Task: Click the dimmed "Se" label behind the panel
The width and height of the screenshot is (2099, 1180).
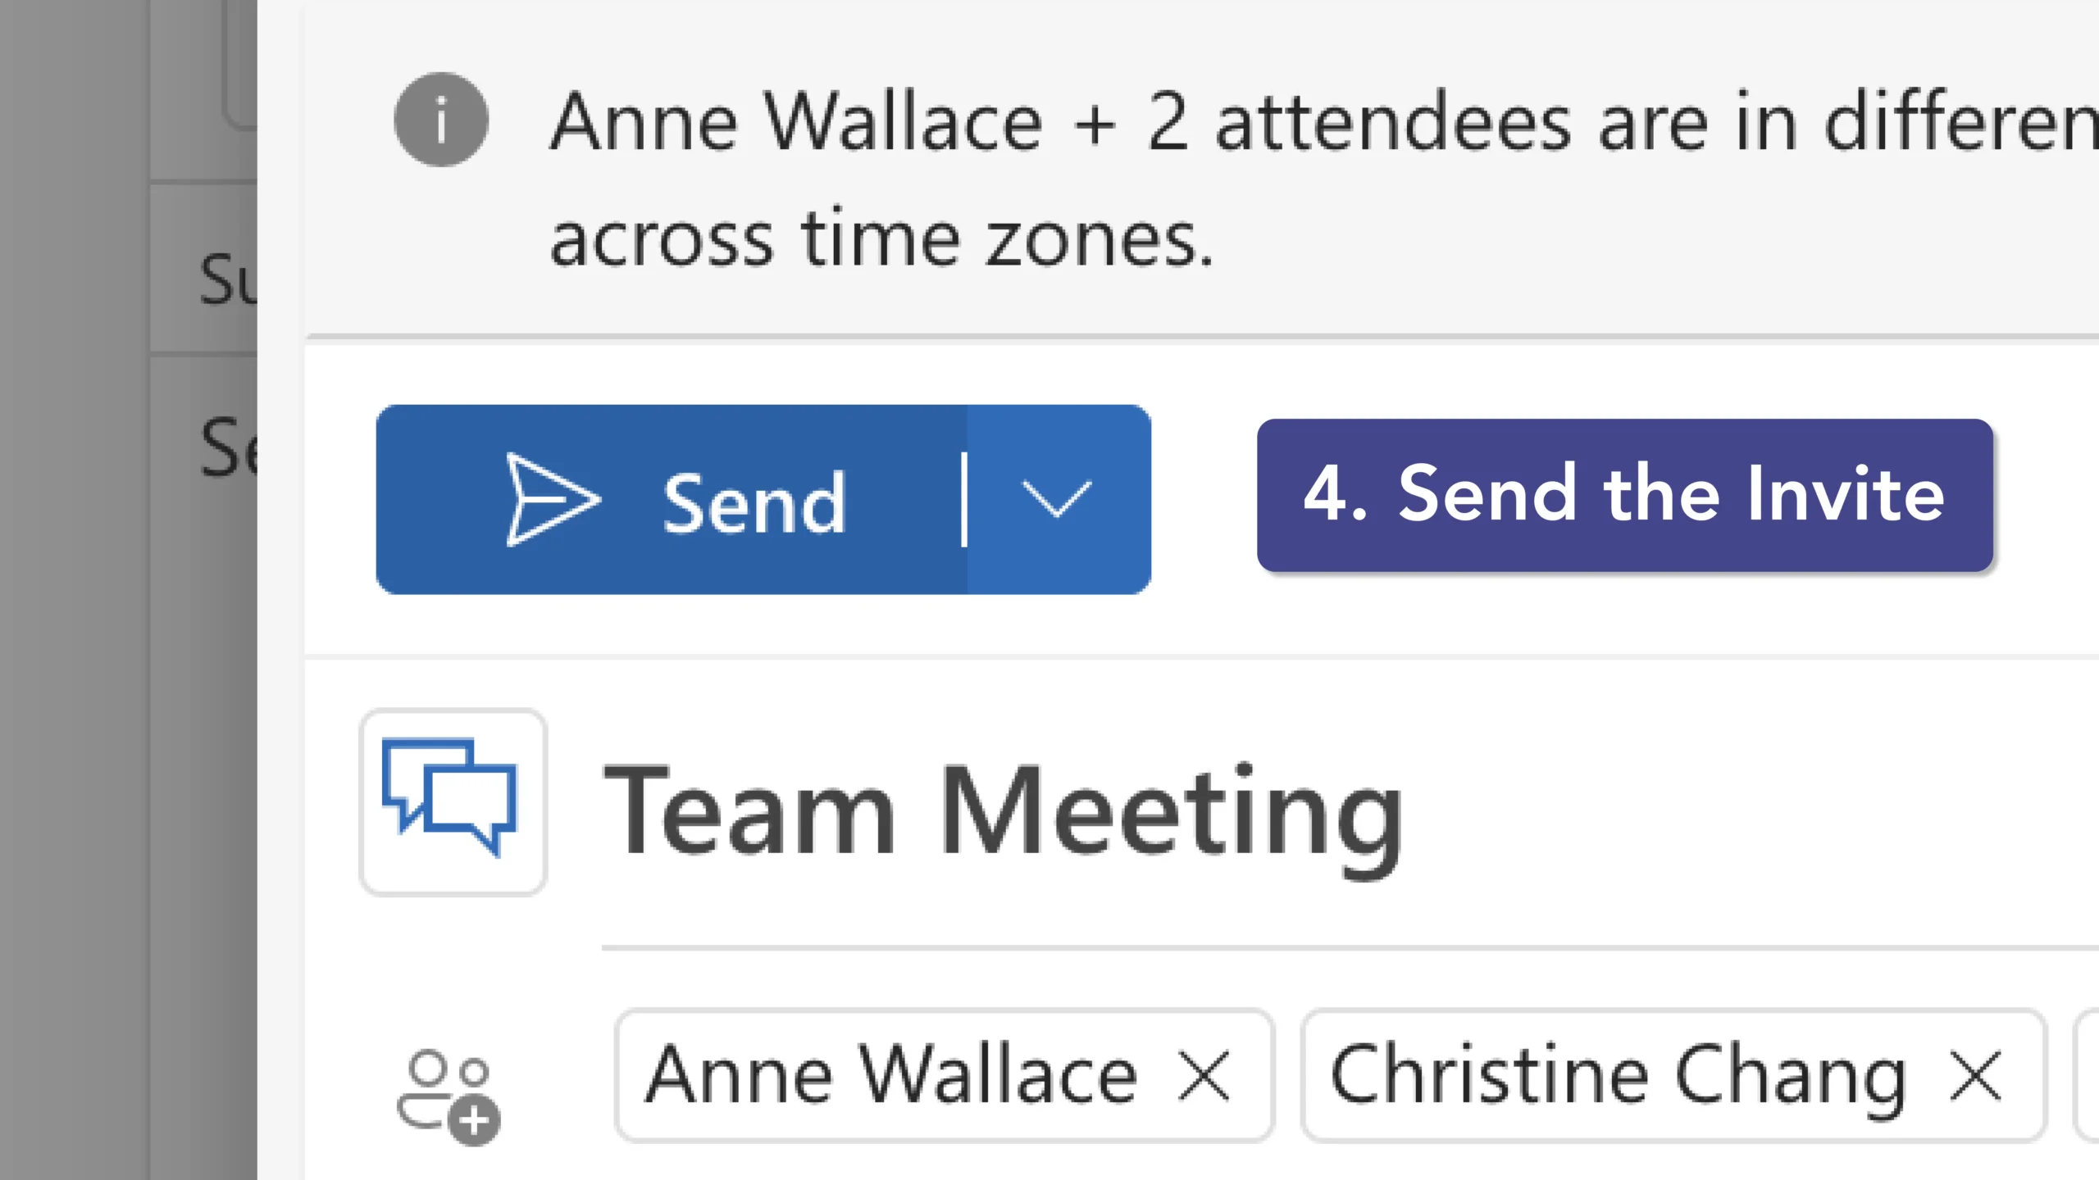Action: point(228,447)
